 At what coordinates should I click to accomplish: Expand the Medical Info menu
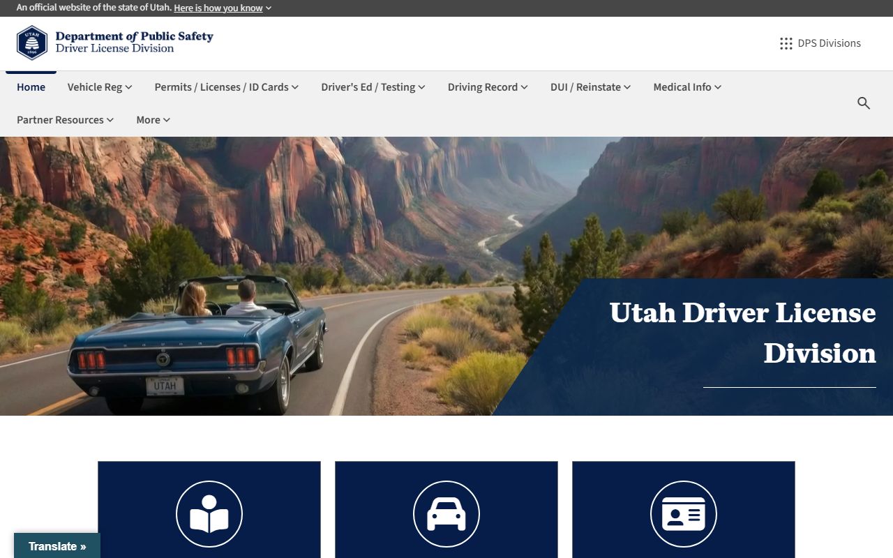pyautogui.click(x=687, y=87)
